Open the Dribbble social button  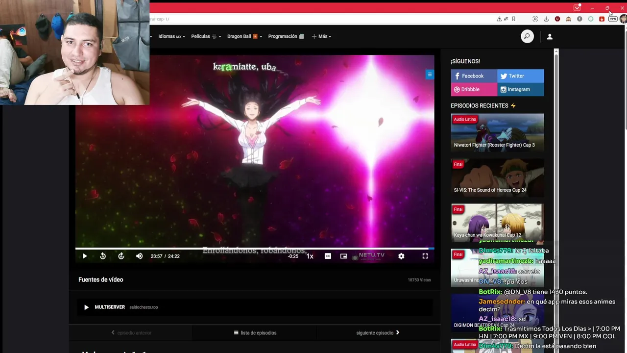click(474, 89)
